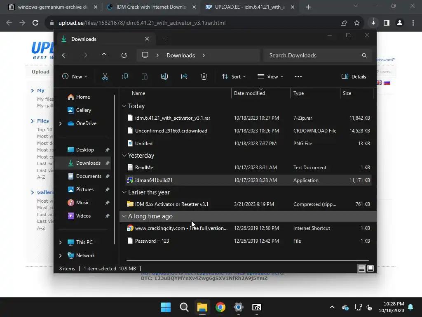422x317 pixels.
Task: Open Chrome downloads arrow icon
Action: tap(373, 23)
